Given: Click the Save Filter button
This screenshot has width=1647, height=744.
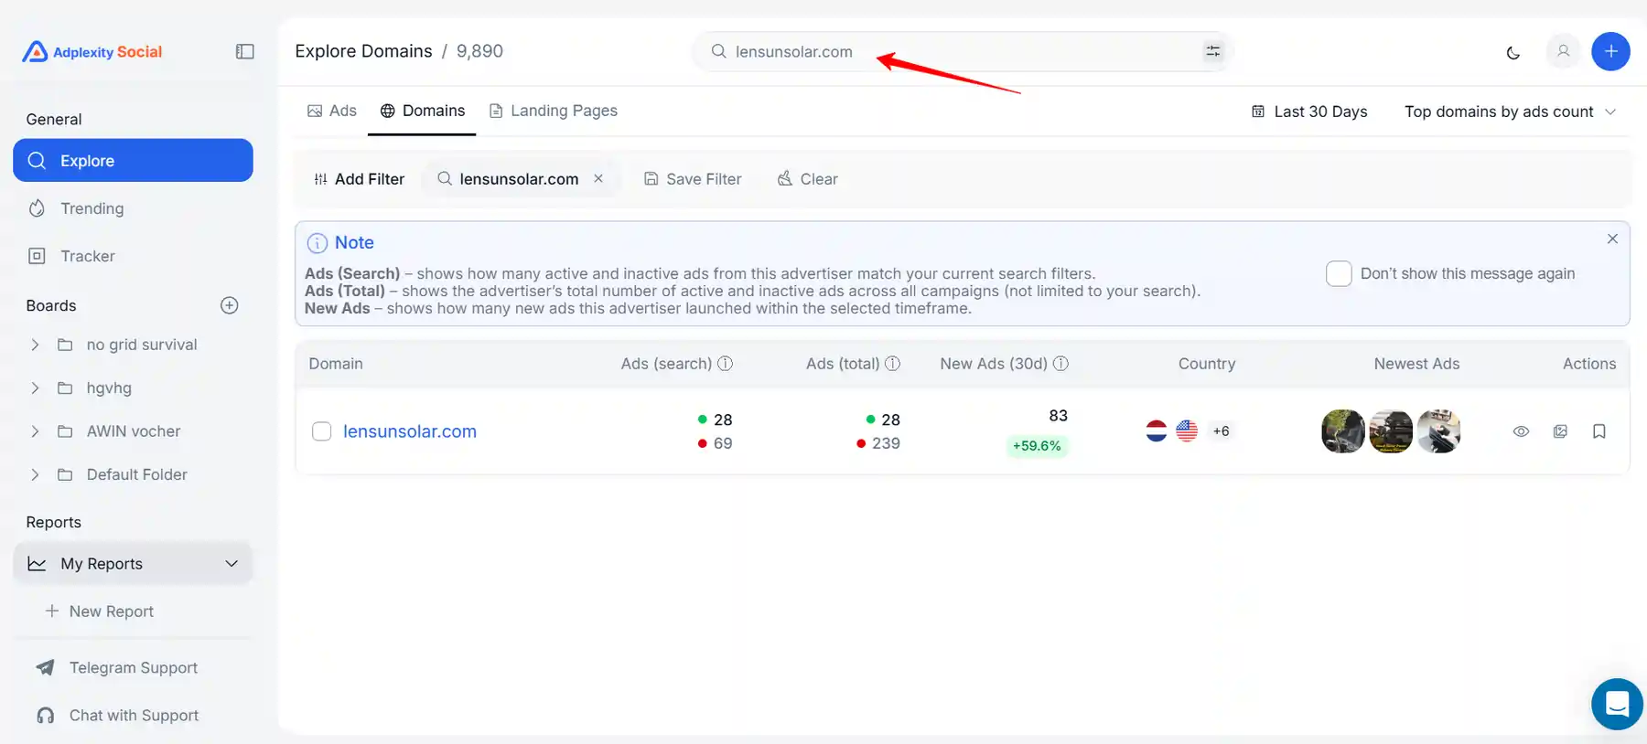Looking at the screenshot, I should pyautogui.click(x=693, y=179).
